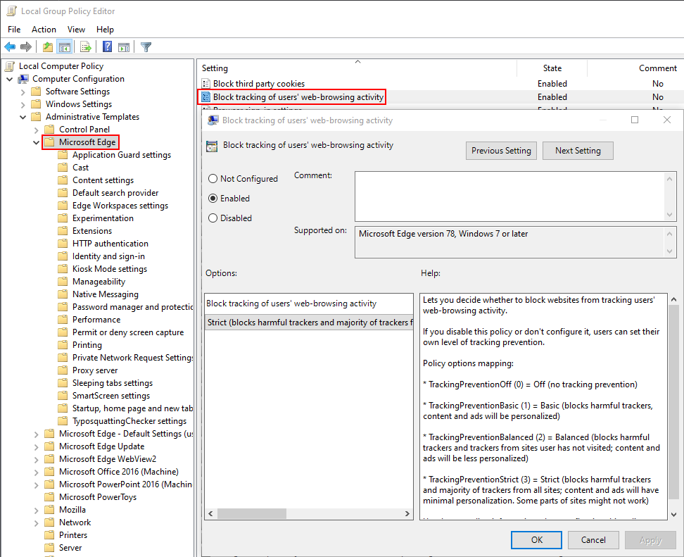The width and height of the screenshot is (684, 557).
Task: Click the Options horizontal scrollbar thumb
Action: pos(252,513)
